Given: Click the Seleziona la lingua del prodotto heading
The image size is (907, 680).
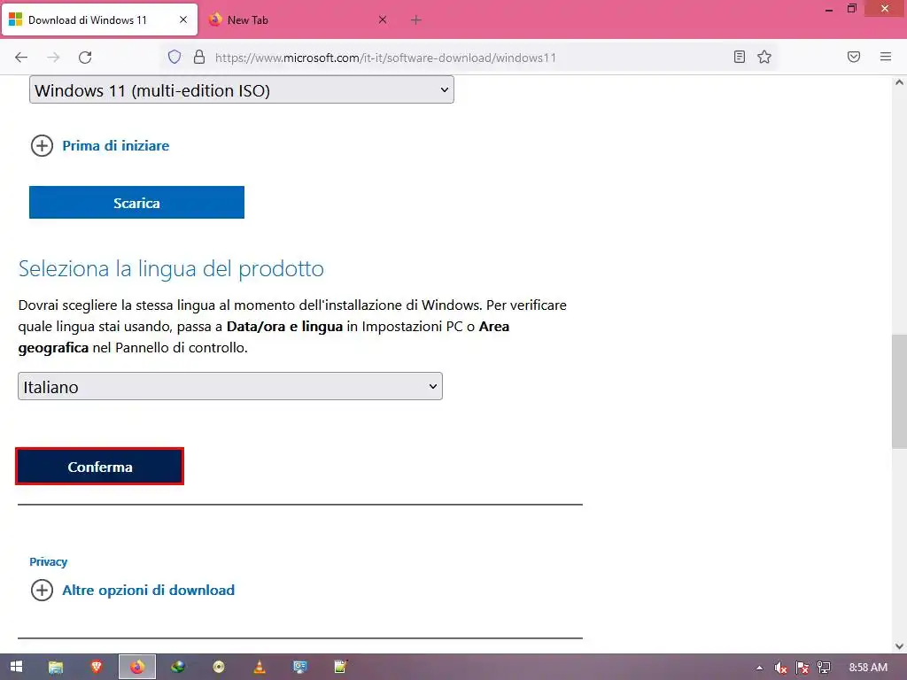Looking at the screenshot, I should click(171, 269).
